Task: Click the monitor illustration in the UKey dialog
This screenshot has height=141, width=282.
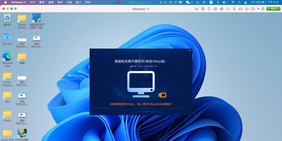Action: click(141, 84)
